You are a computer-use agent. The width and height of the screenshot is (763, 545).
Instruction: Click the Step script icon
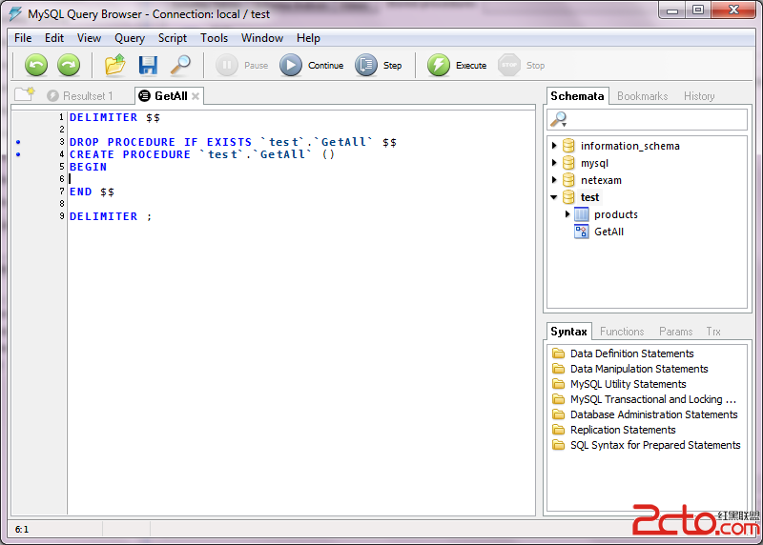366,65
